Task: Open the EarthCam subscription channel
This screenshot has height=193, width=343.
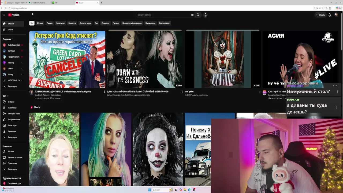Action: pos(13,51)
